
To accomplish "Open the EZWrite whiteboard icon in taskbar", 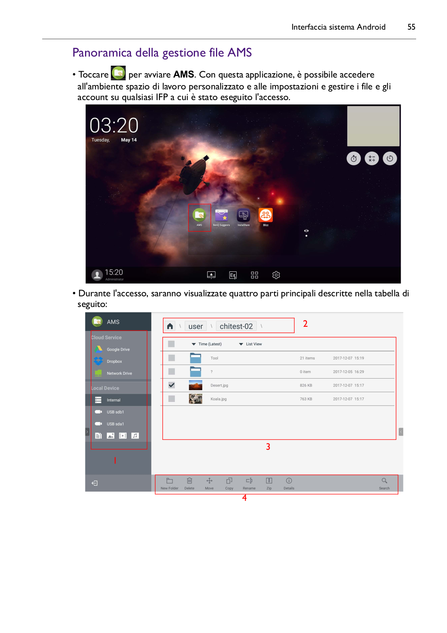I will (233, 275).
